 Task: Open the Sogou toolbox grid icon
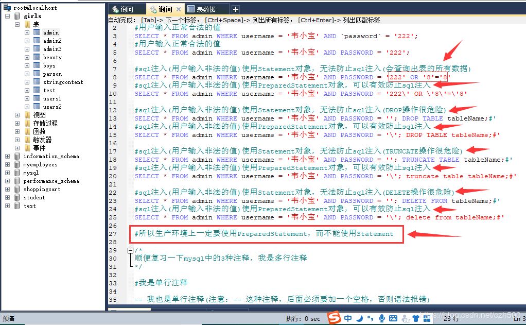[x=427, y=318]
